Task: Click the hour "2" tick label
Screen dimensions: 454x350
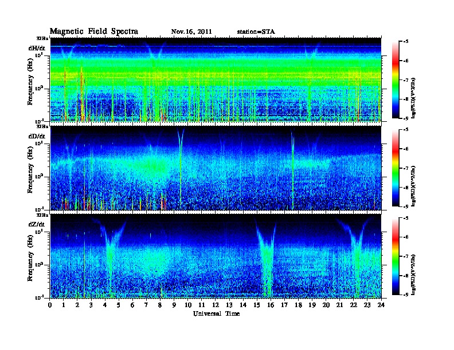Action: click(77, 305)
